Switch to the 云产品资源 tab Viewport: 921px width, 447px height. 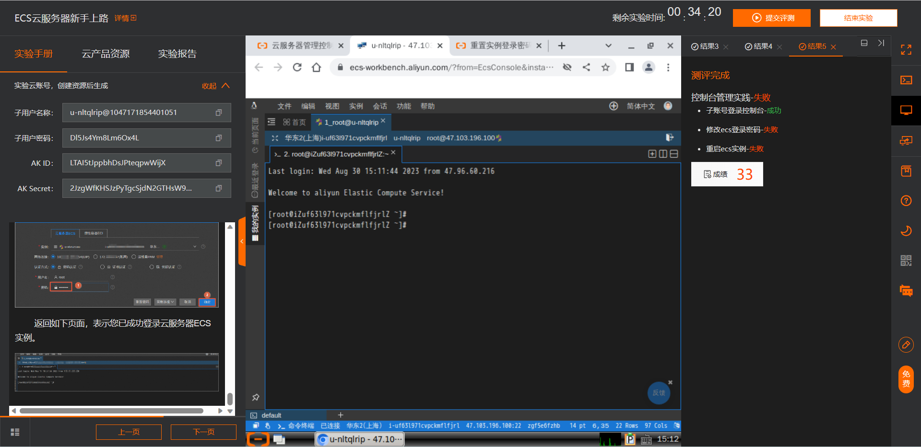106,54
